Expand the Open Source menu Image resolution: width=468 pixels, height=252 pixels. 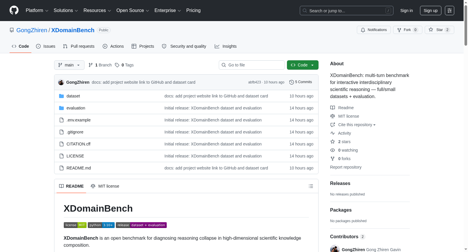(x=133, y=11)
